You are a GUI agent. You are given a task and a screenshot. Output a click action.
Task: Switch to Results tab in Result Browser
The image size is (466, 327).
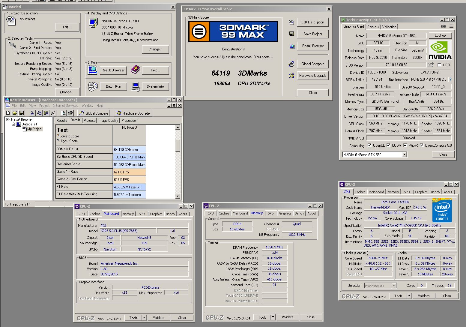tap(62, 121)
